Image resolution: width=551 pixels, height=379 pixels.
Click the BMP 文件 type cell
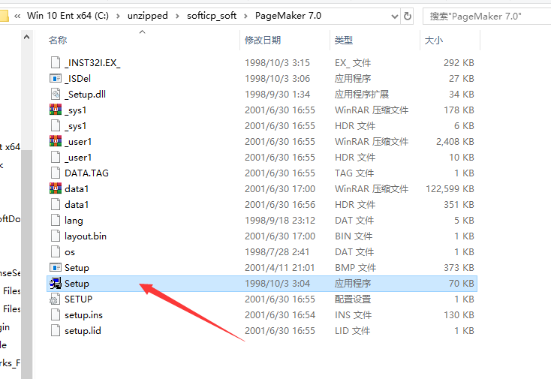tap(355, 268)
